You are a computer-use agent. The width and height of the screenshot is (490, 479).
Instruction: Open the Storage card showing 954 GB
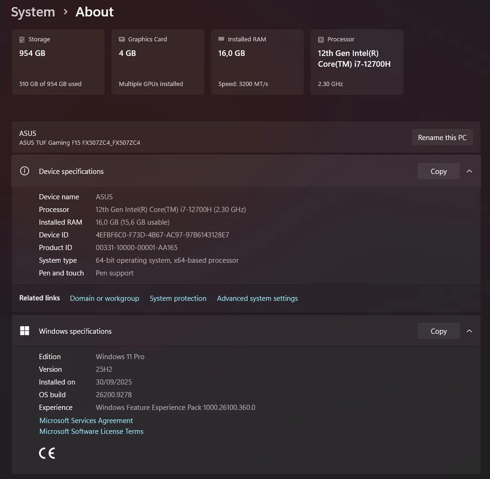coord(58,62)
